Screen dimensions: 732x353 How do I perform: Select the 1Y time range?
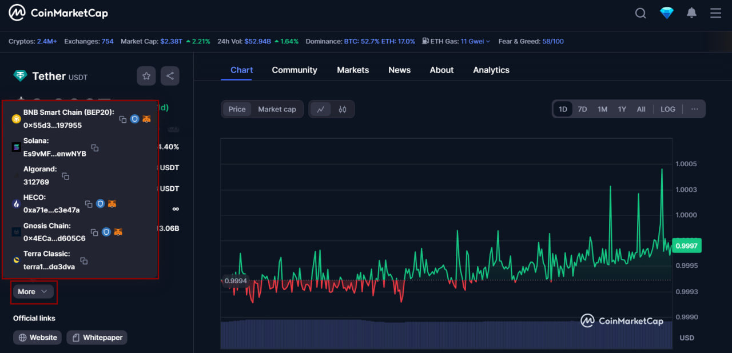tap(622, 109)
